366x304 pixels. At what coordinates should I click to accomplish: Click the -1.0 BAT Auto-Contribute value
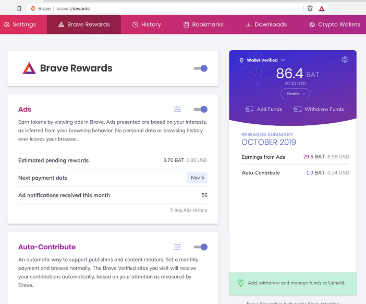[x=314, y=173]
